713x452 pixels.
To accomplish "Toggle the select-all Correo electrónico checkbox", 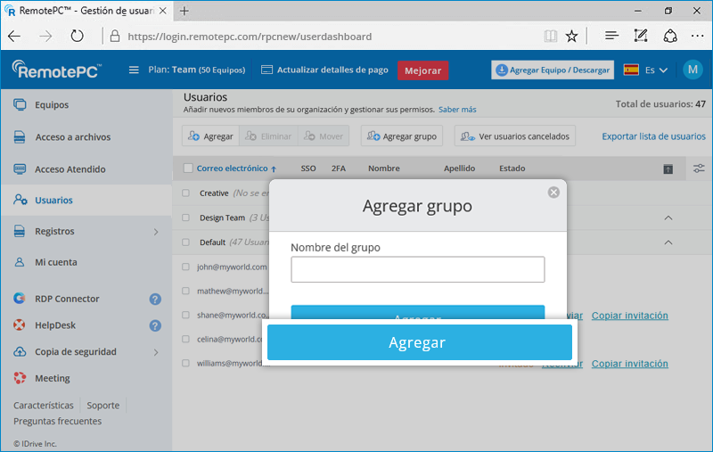I will 188,168.
